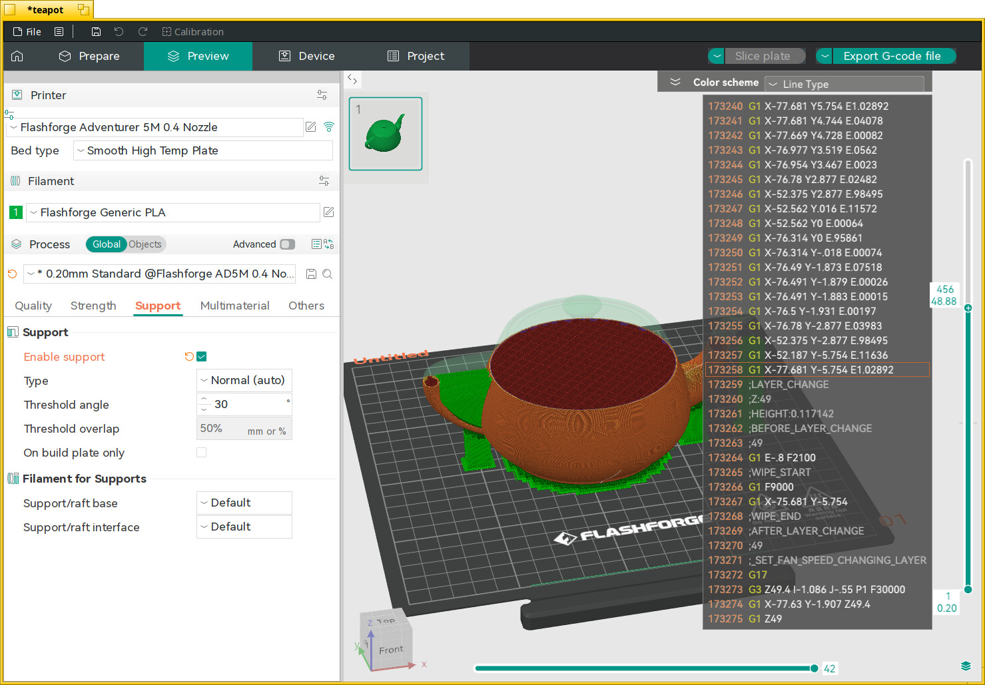Click the process settings list icon

[316, 244]
